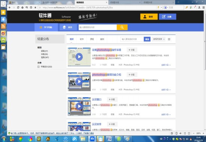Open the dropdown beside lightning icon
The width and height of the screenshot is (206, 142).
[161, 8]
